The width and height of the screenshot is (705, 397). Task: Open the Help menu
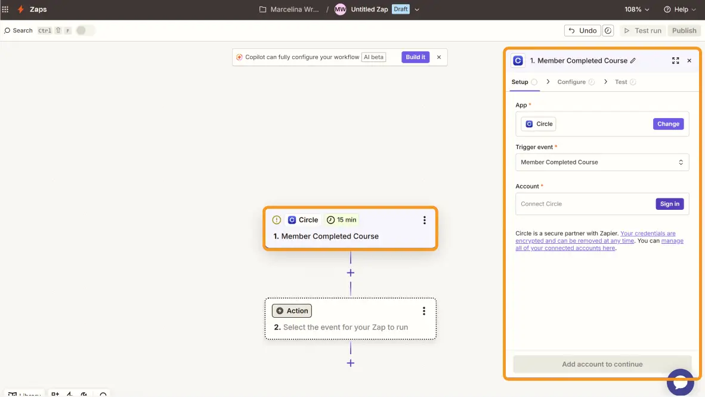coord(680,9)
